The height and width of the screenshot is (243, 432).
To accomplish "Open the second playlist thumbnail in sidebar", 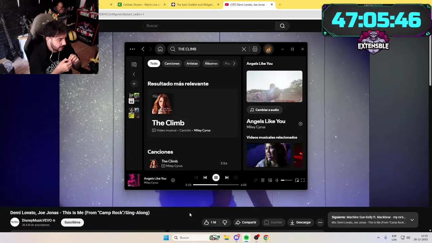I will (134, 113).
